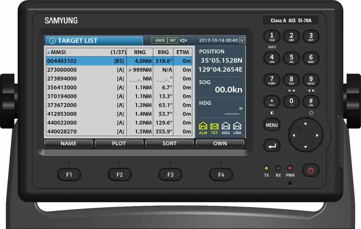Click the muted speaker icon
This screenshot has height=229, width=361.
[184, 41]
